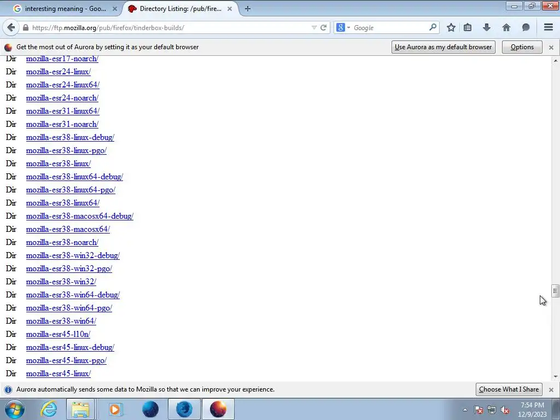Open mozilla-esr38-linux-debug/ link
Viewport: 560px width, 420px height.
(70, 137)
